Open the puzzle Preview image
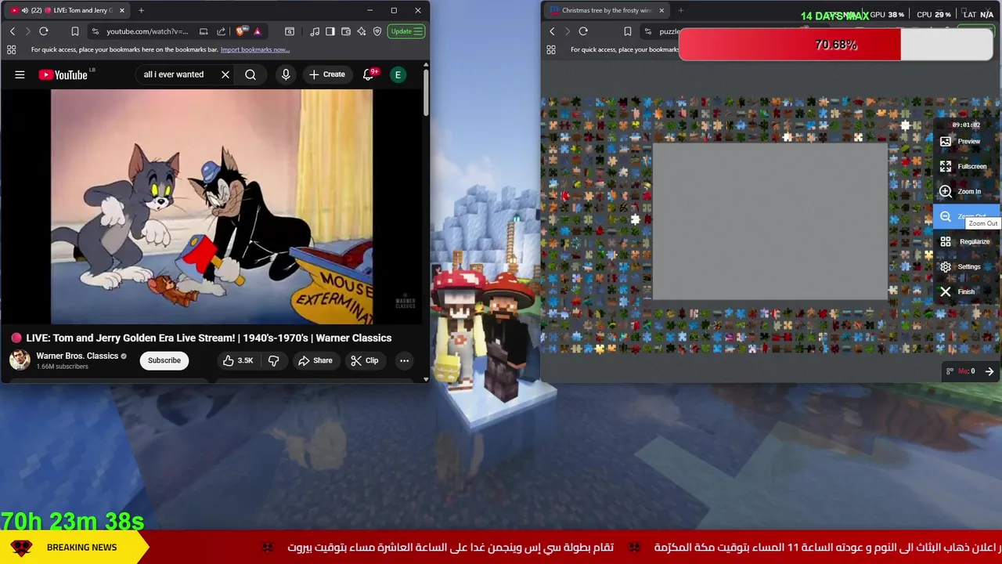 (967, 141)
